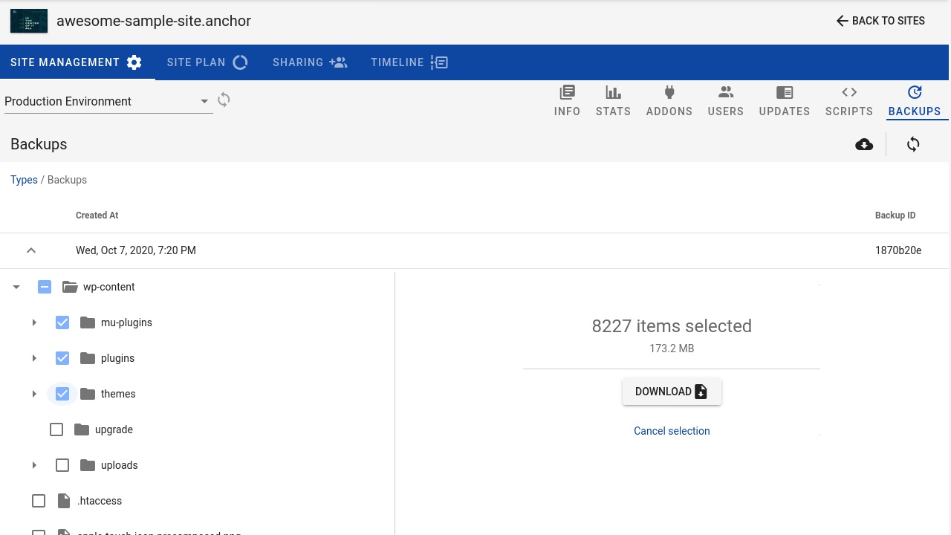Open the Info section
Screen dimensions: 951x535
click(x=567, y=101)
